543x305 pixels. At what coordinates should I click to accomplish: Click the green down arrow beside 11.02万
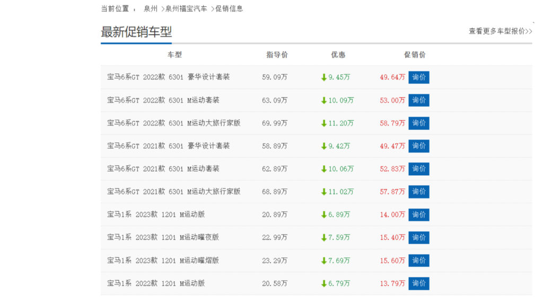[x=324, y=192]
